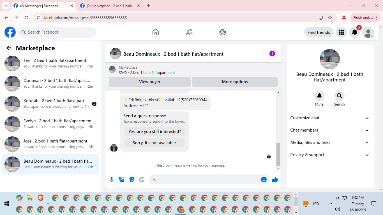
Task: Open the Facebook menu grid icon
Action: [x=341, y=32]
